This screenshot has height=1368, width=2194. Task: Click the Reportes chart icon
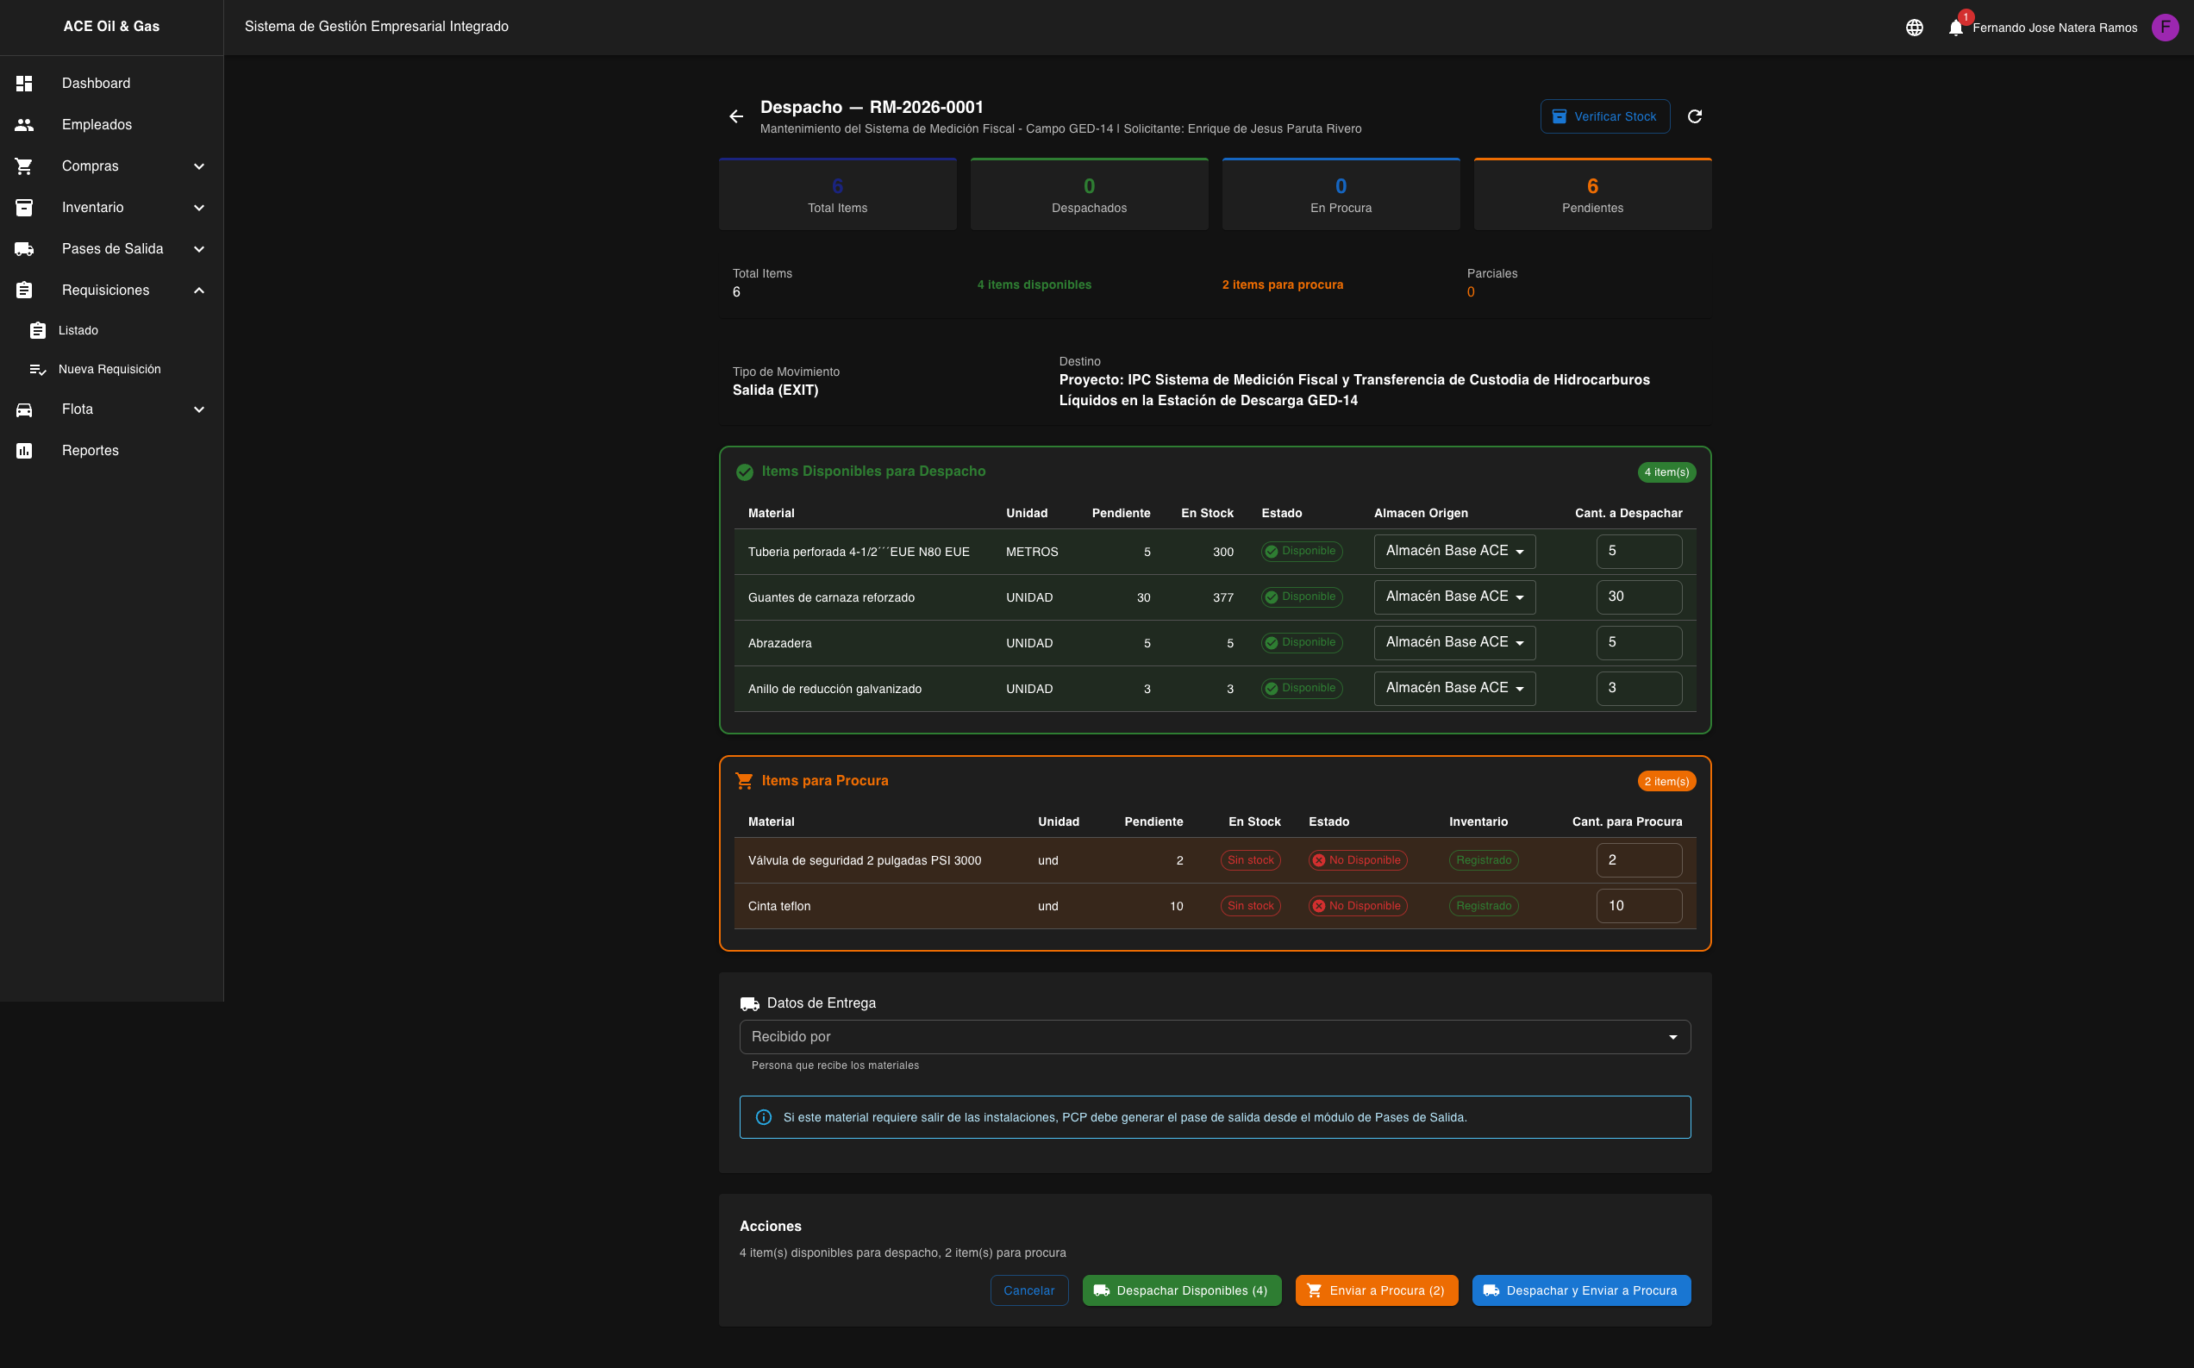pyautogui.click(x=24, y=451)
